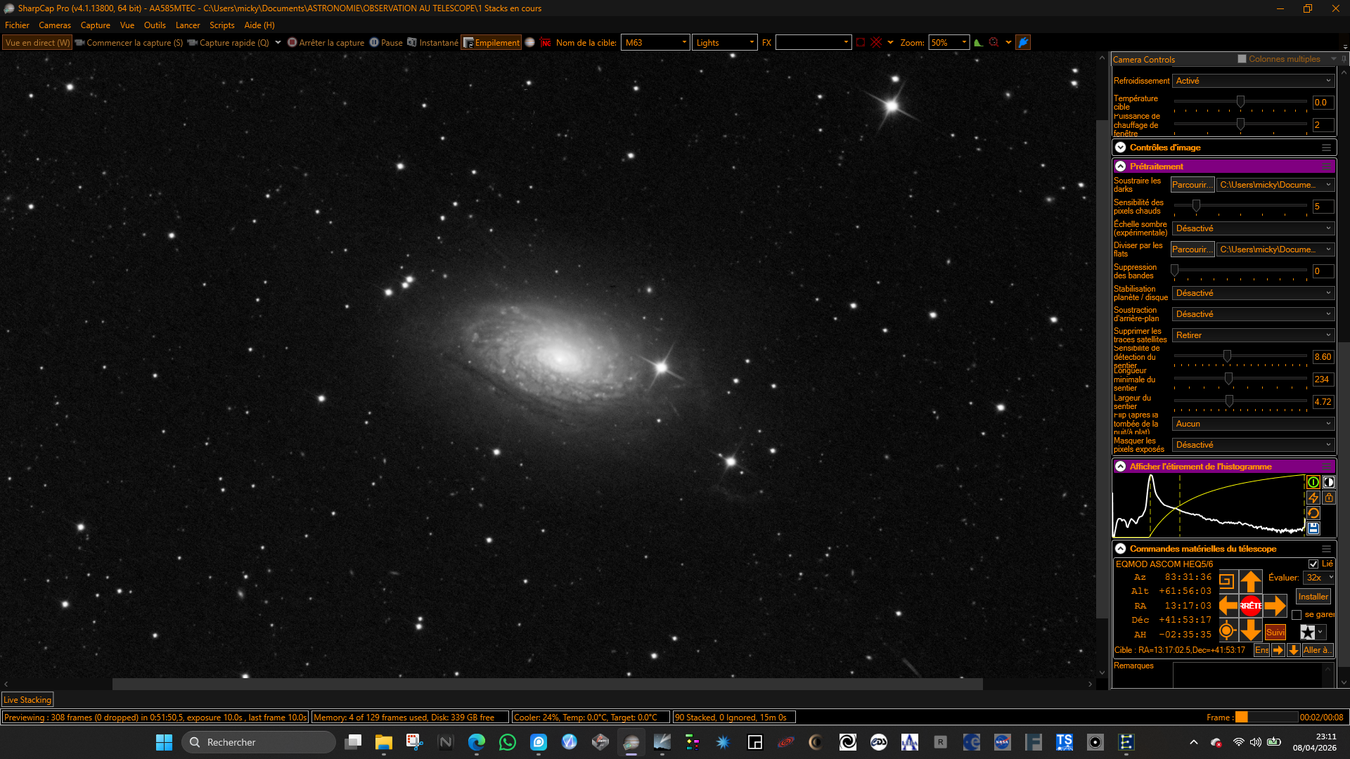The image size is (1350, 759).
Task: Toggle the Lié checkbox
Action: (1313, 564)
